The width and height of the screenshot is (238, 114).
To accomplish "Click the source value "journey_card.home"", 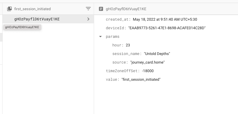I will pyautogui.click(x=147, y=62).
